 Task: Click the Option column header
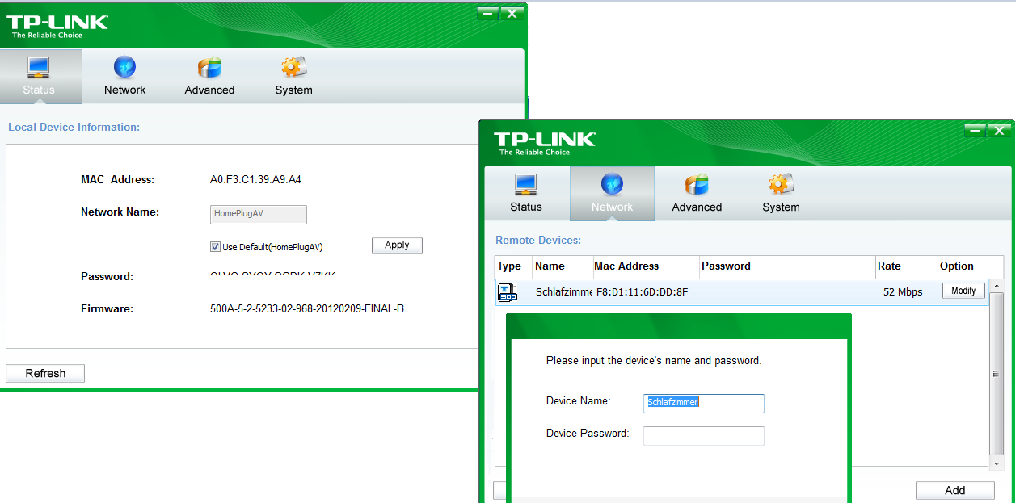[x=970, y=266]
